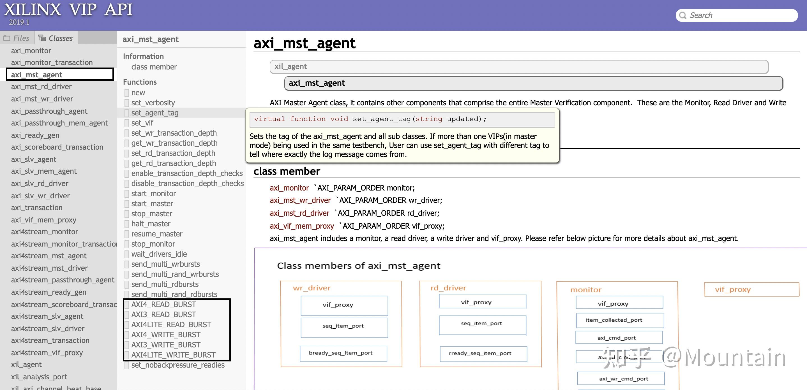This screenshot has width=807, height=390.
Task: Click the marker icon next to wait_drivers_idle
Action: [126, 254]
